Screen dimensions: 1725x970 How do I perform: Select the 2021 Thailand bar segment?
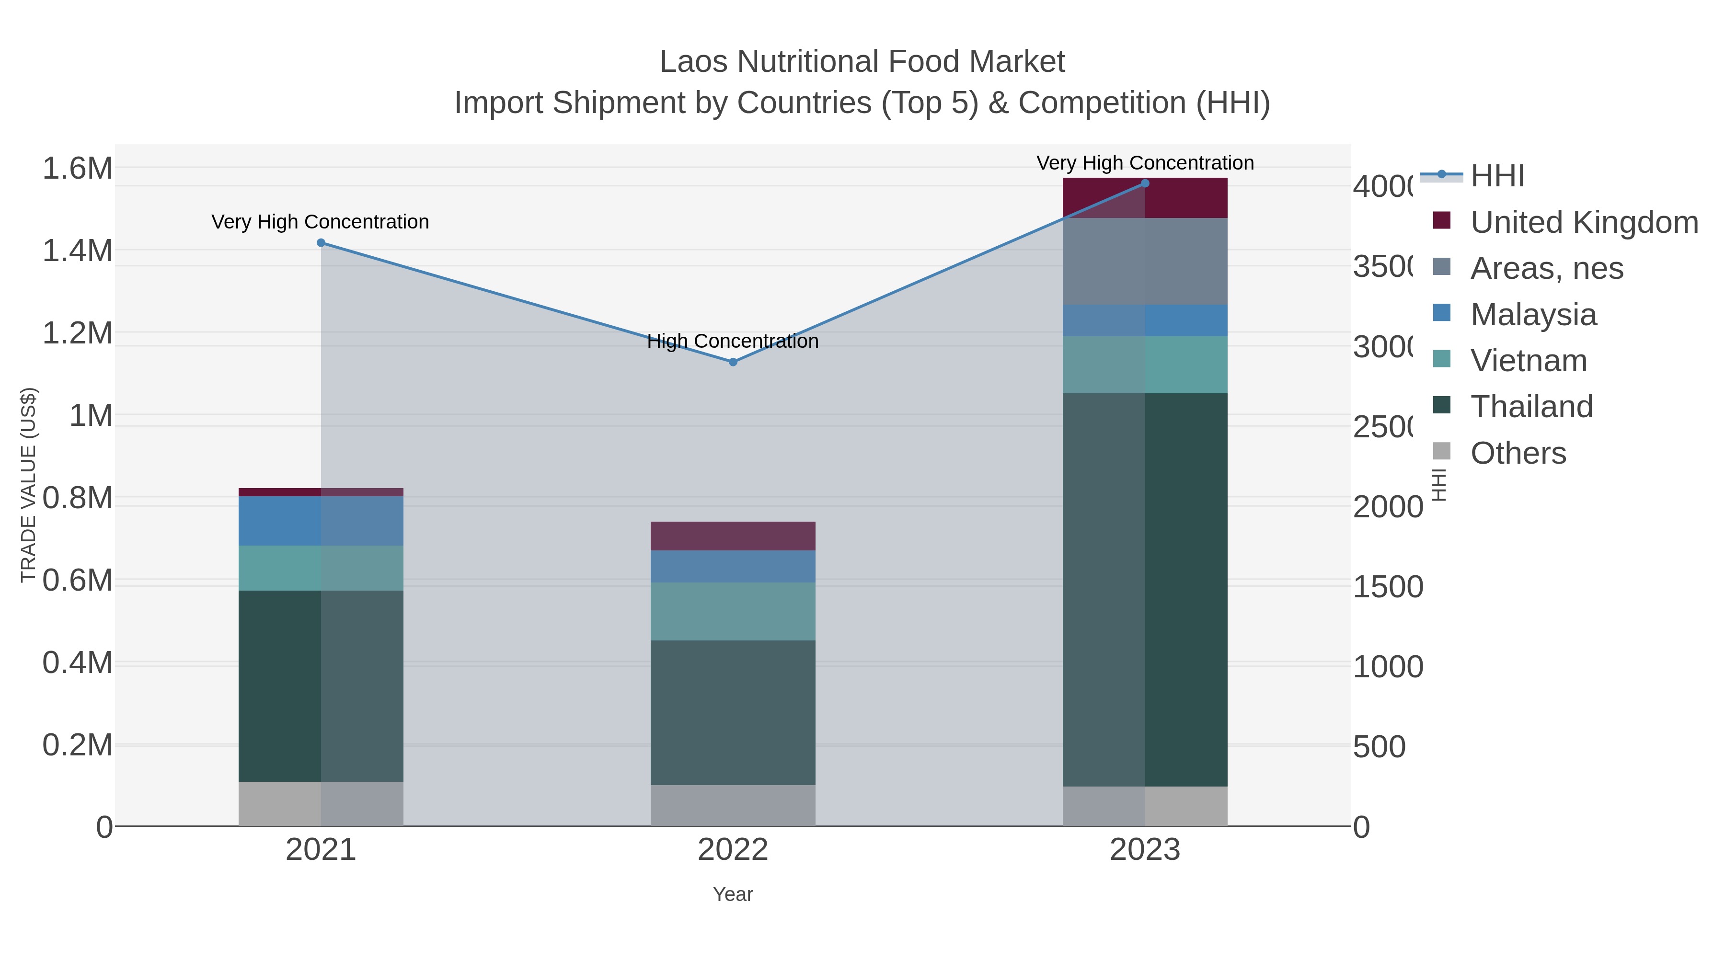point(321,686)
